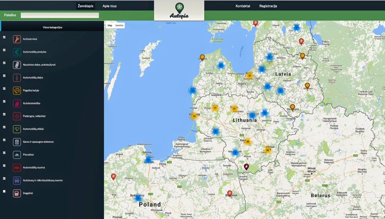The image size is (385, 219).
Task: Open the blue cluster at Gdańsk
Action: click(148, 160)
